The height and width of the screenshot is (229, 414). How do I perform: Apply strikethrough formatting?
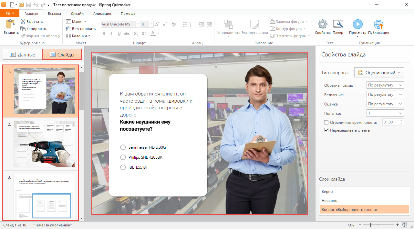pyautogui.click(x=127, y=34)
